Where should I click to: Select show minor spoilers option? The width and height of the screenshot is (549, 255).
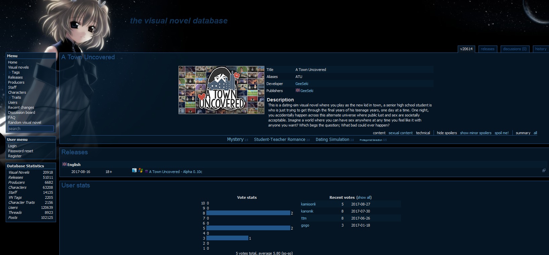tap(476, 133)
